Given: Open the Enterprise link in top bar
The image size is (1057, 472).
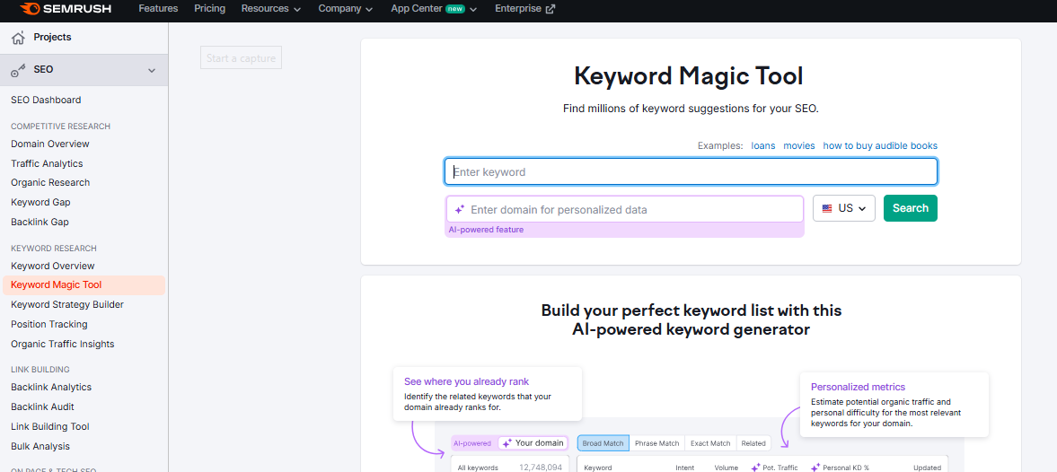Looking at the screenshot, I should (x=525, y=9).
